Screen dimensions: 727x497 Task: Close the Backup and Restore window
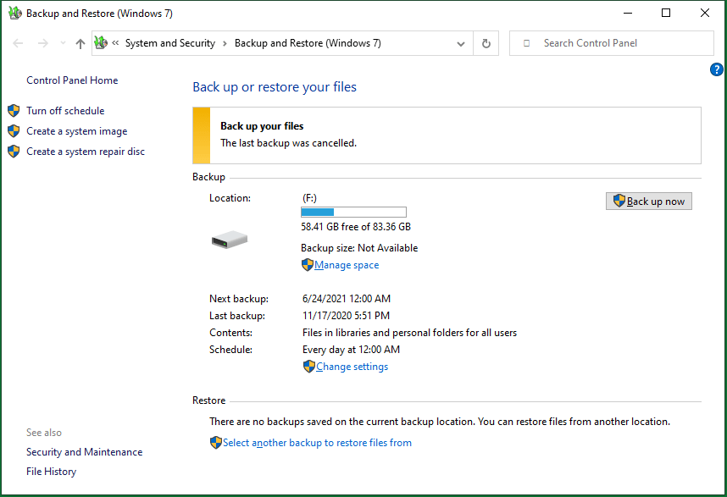[x=705, y=13]
